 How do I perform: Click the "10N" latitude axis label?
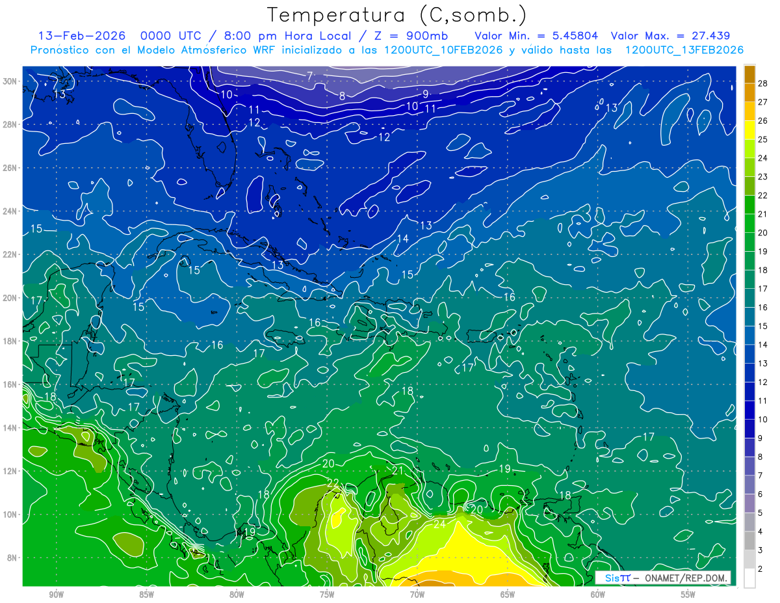pos(10,515)
